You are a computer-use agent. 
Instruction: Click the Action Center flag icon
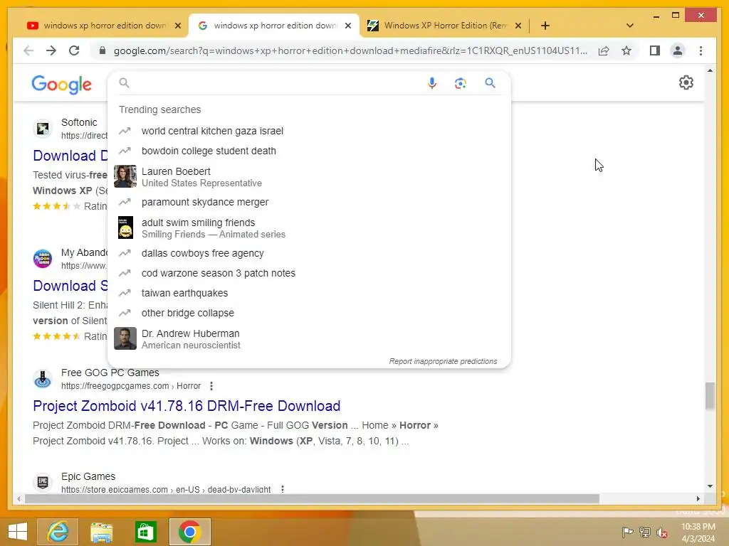click(627, 532)
